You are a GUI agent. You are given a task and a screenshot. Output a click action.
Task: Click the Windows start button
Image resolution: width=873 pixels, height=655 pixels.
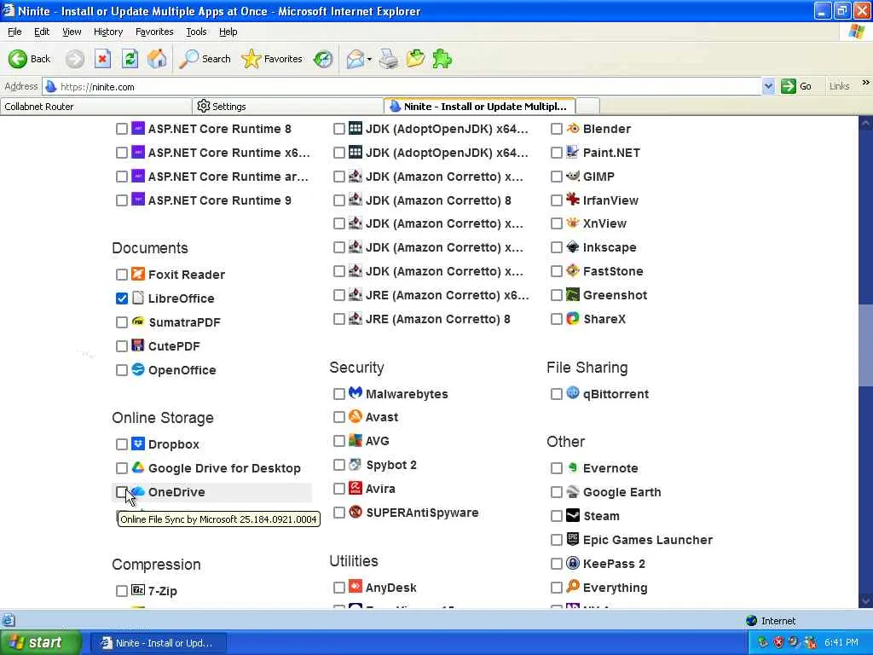click(x=40, y=643)
